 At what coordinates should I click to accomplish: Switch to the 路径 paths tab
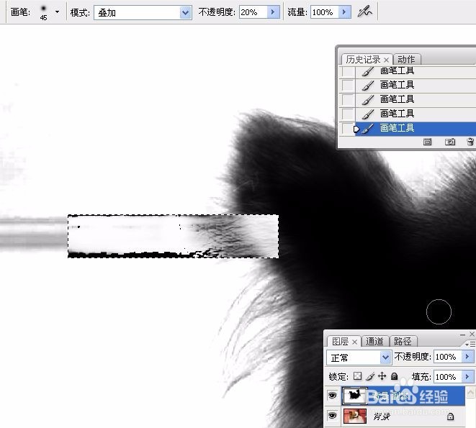point(403,342)
